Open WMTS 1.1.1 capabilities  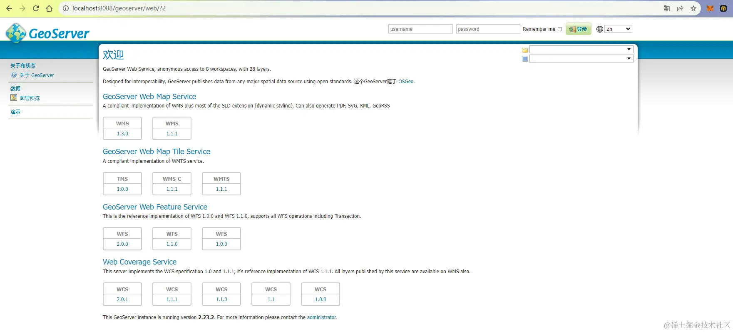tap(221, 189)
